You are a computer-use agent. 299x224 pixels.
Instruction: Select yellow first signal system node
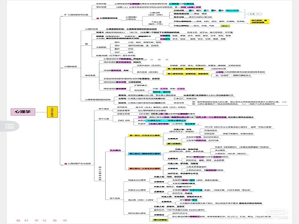pos(185,69)
